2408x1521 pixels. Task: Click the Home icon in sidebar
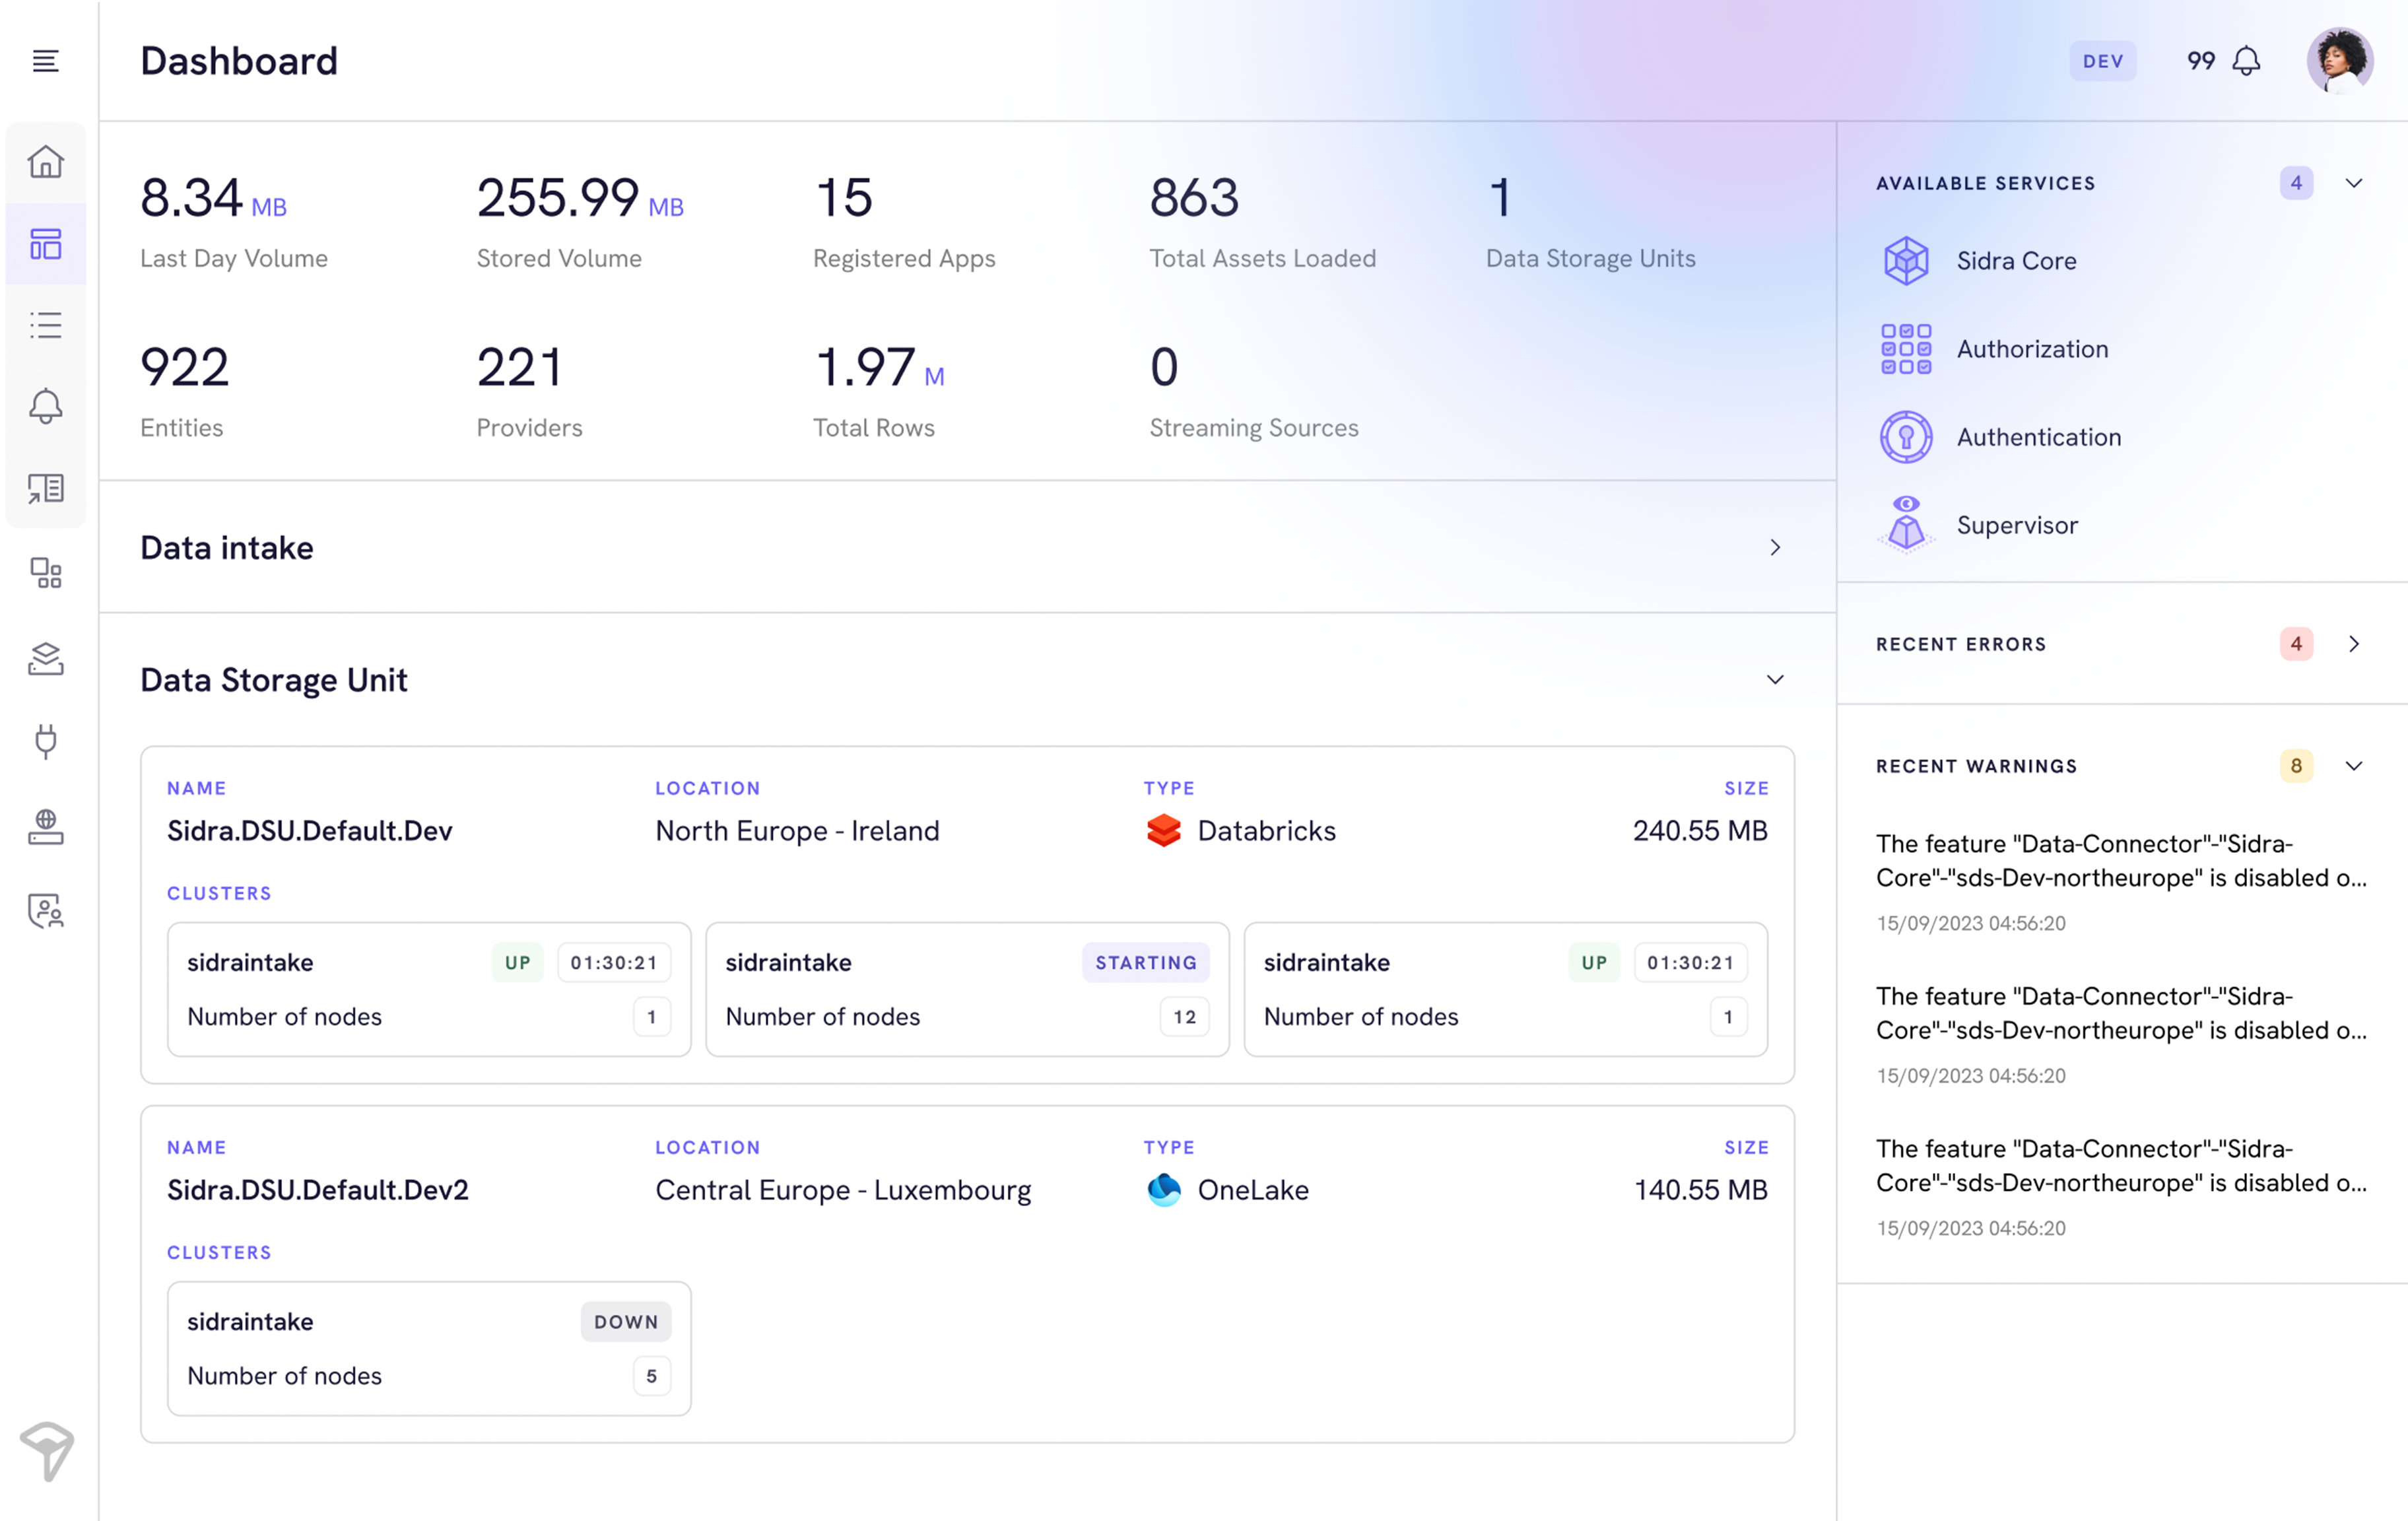tap(46, 162)
